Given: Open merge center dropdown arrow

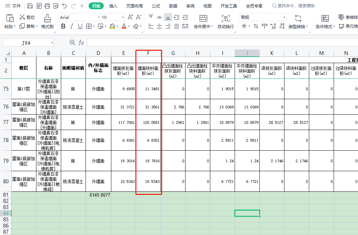Looking at the screenshot, I should pos(212,27).
